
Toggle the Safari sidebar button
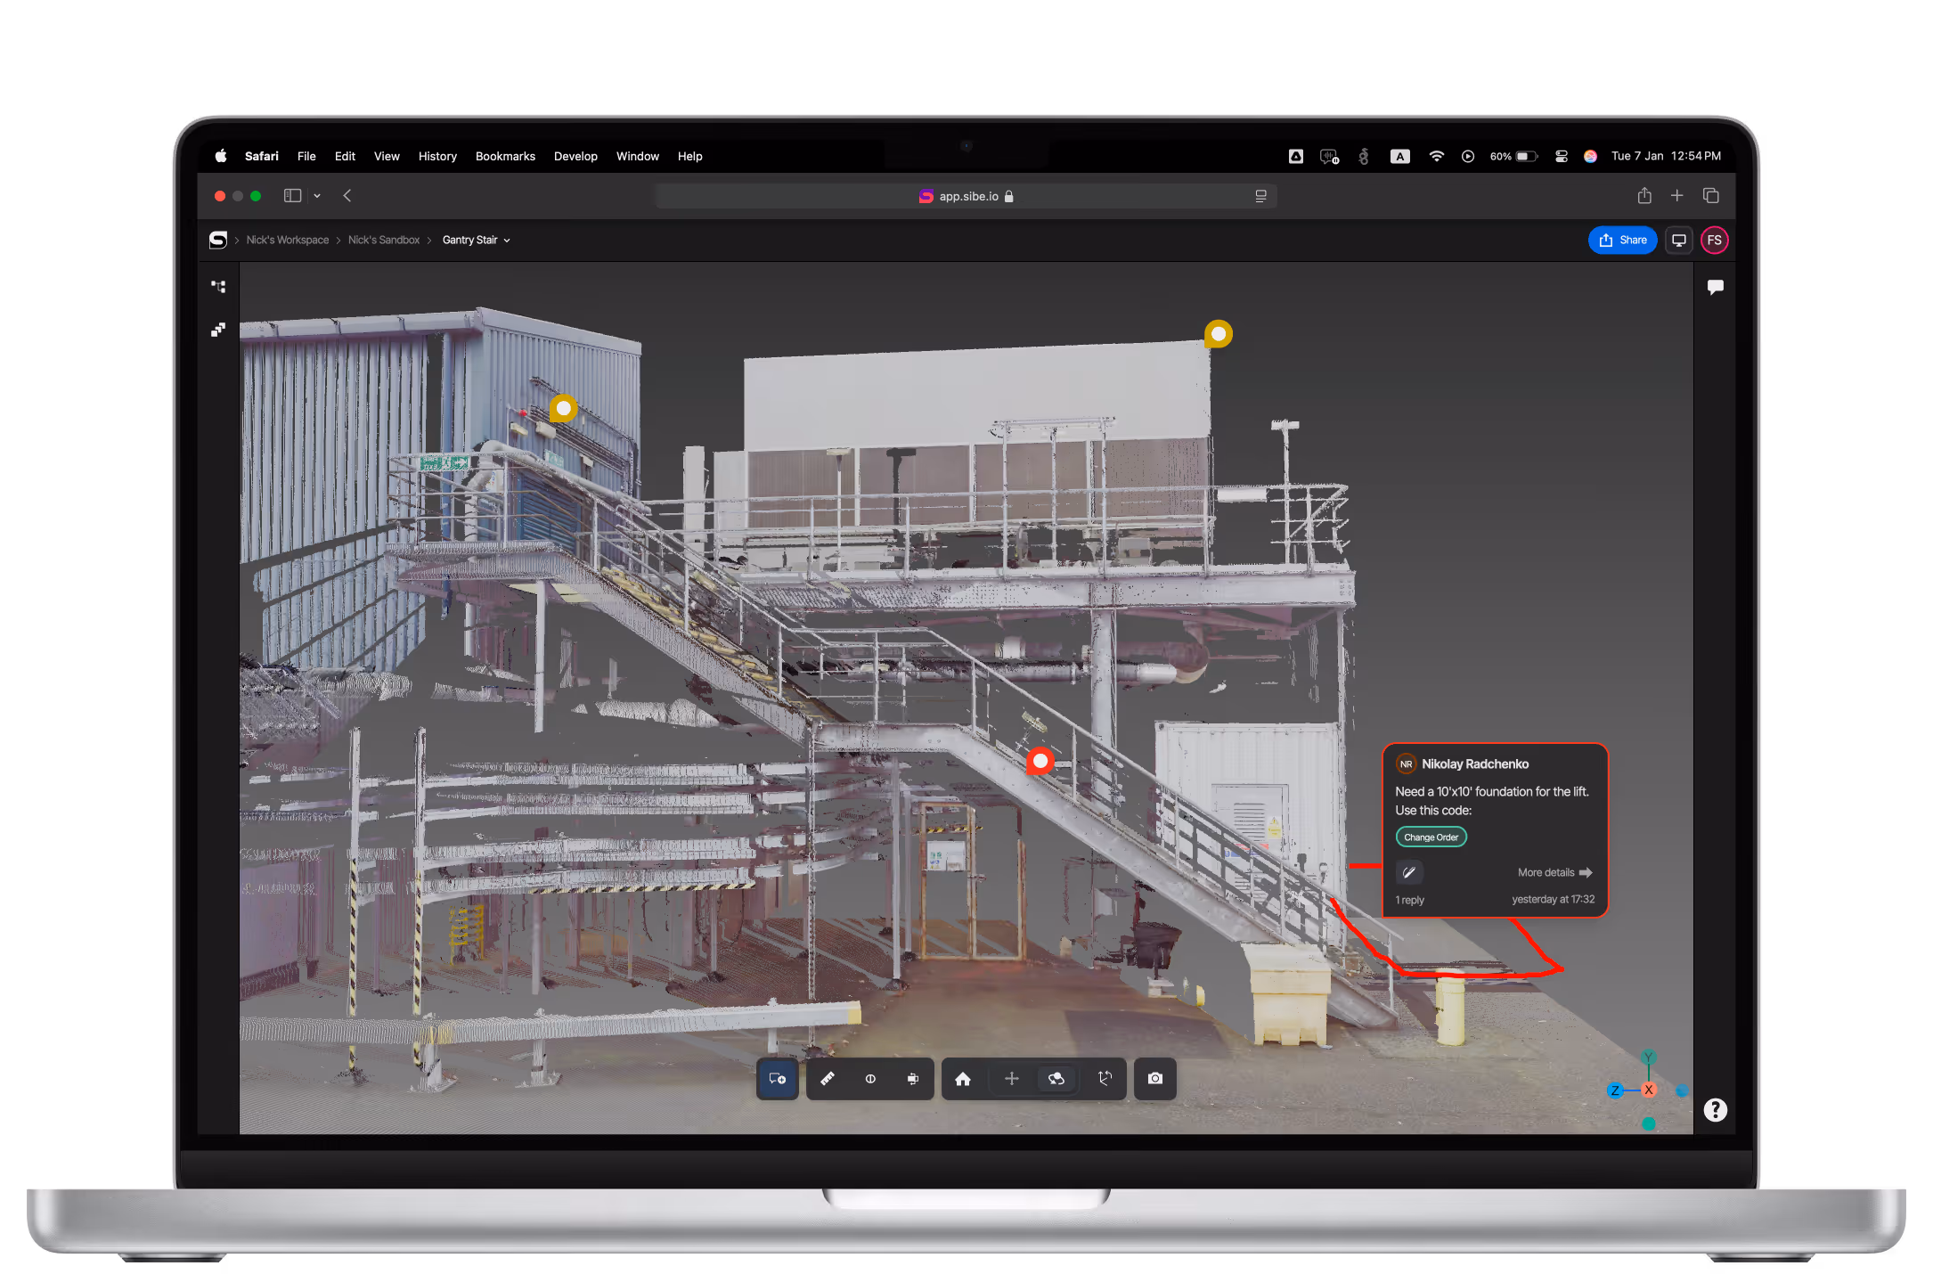[292, 196]
